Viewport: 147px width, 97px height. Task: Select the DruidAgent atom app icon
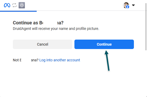(x=22, y=5)
